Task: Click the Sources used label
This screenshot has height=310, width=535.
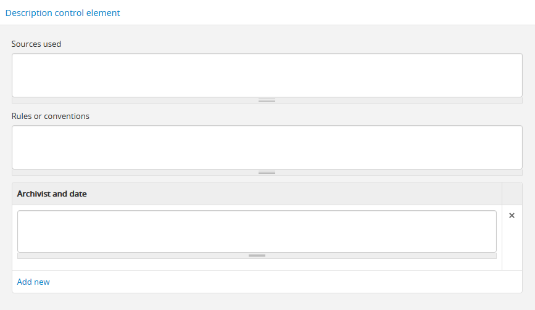Action: pyautogui.click(x=36, y=44)
